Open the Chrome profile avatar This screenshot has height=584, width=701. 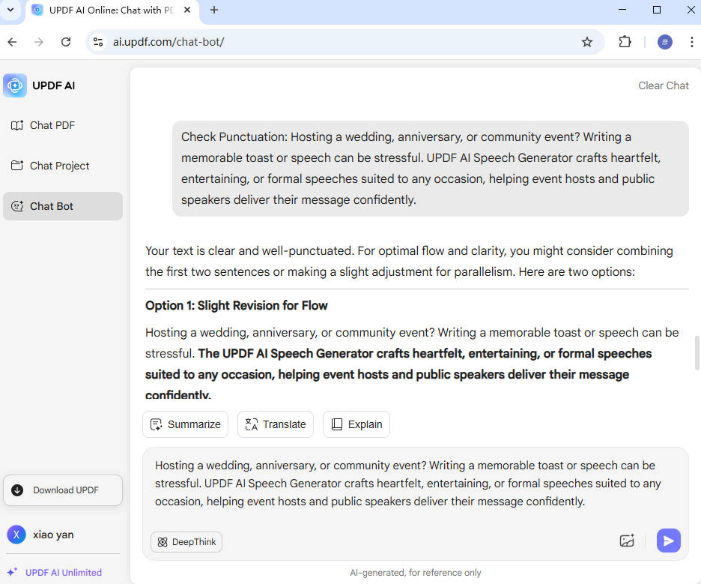[x=665, y=42]
